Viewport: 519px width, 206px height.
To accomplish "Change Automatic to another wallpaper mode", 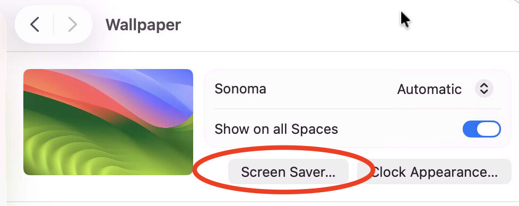I will coord(445,89).
